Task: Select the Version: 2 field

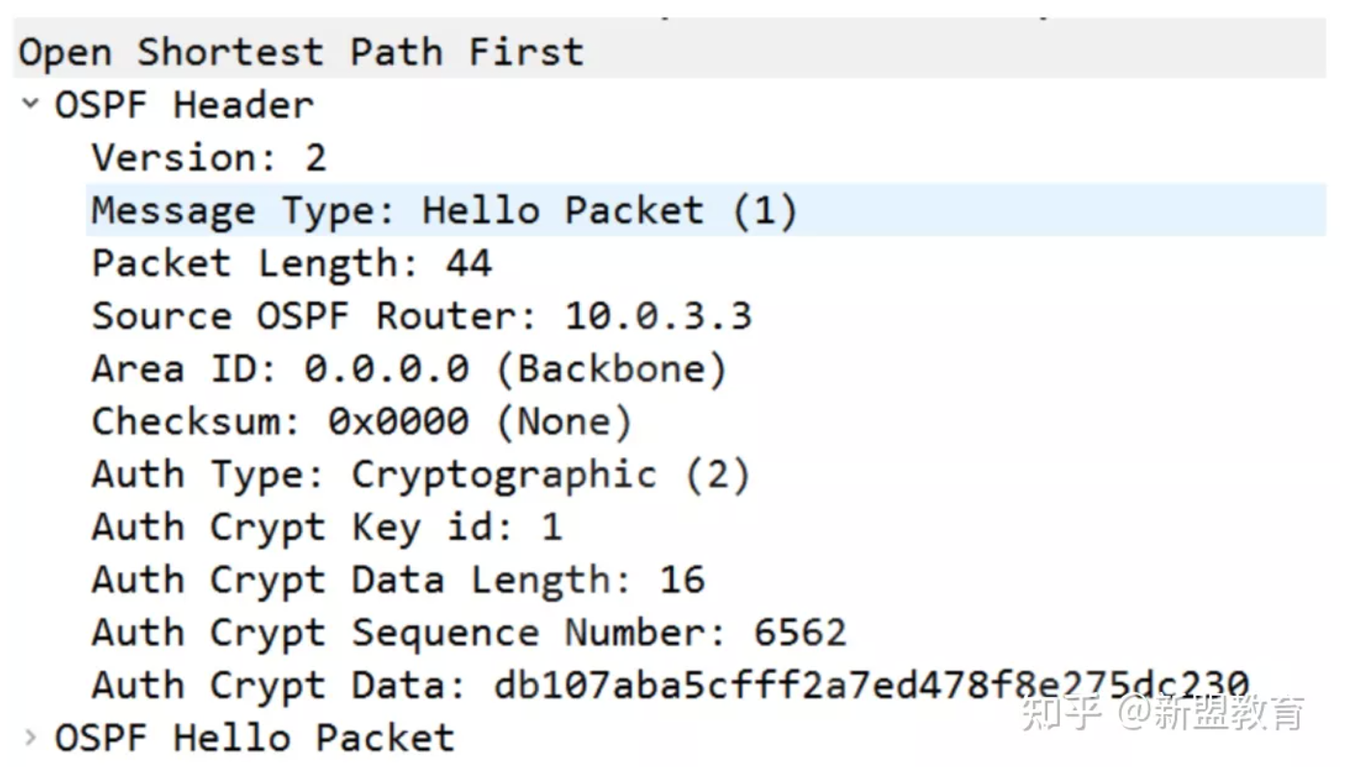Action: [209, 157]
